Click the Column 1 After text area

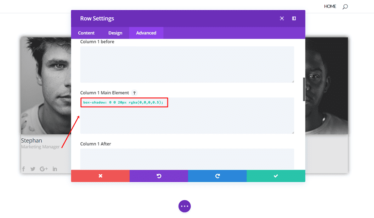[x=187, y=159]
